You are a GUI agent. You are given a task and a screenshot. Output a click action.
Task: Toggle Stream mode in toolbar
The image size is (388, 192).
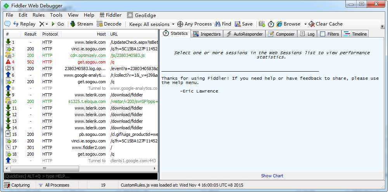tap(81, 24)
